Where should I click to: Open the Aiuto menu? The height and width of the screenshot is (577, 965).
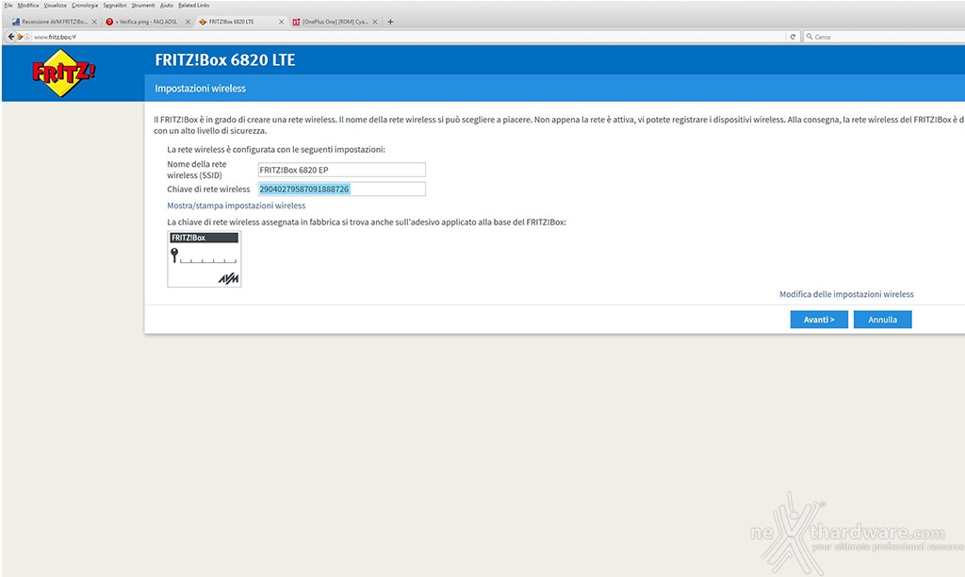(x=166, y=5)
